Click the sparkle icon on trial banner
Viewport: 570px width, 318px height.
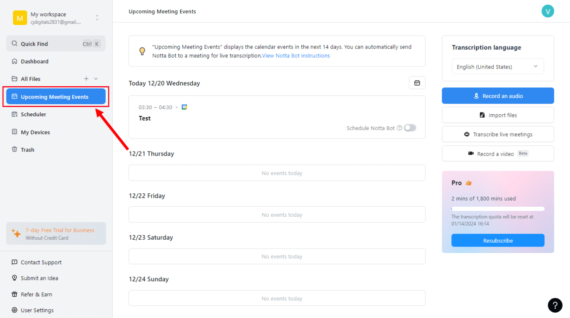16,233
